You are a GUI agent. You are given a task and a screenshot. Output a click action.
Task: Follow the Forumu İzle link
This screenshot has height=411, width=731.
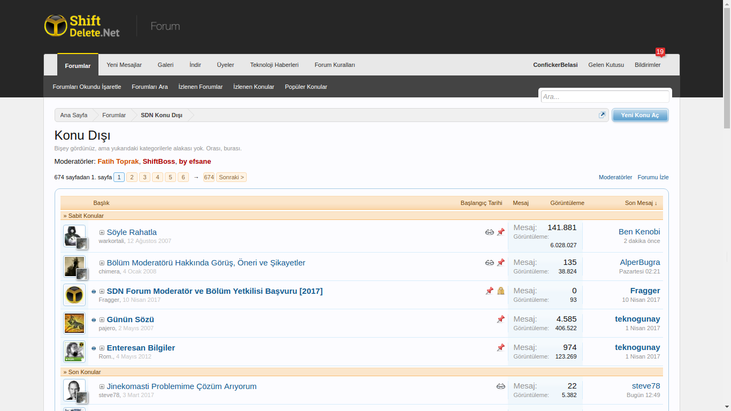(x=653, y=177)
